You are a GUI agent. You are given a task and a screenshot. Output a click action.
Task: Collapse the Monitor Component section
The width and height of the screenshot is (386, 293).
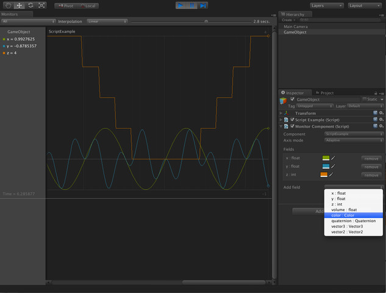tap(281, 126)
